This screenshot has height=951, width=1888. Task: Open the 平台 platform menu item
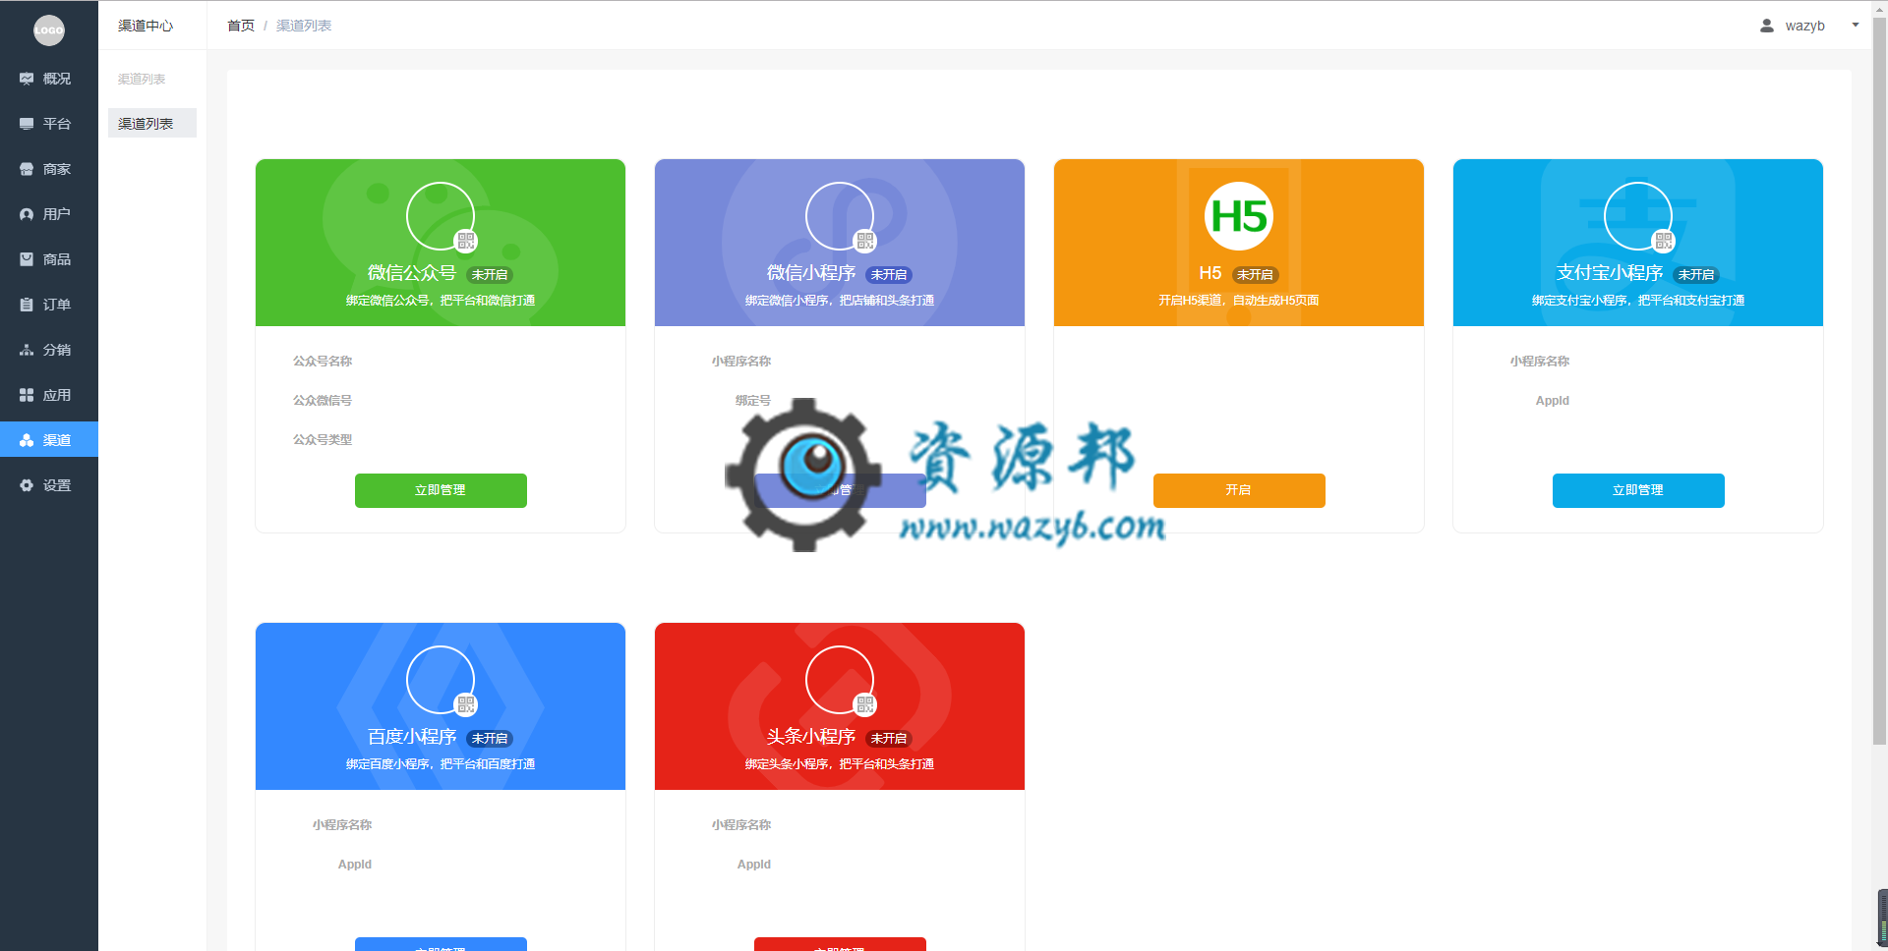49,124
